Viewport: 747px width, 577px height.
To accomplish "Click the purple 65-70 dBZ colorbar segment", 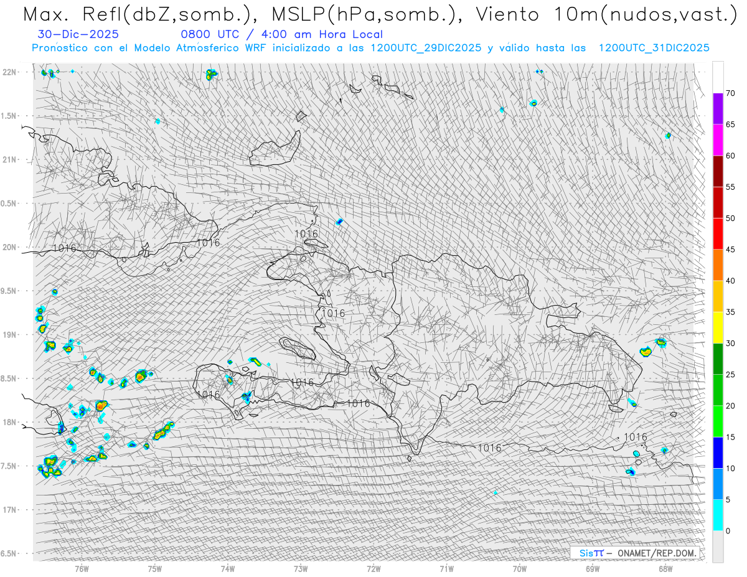I will click(718, 109).
